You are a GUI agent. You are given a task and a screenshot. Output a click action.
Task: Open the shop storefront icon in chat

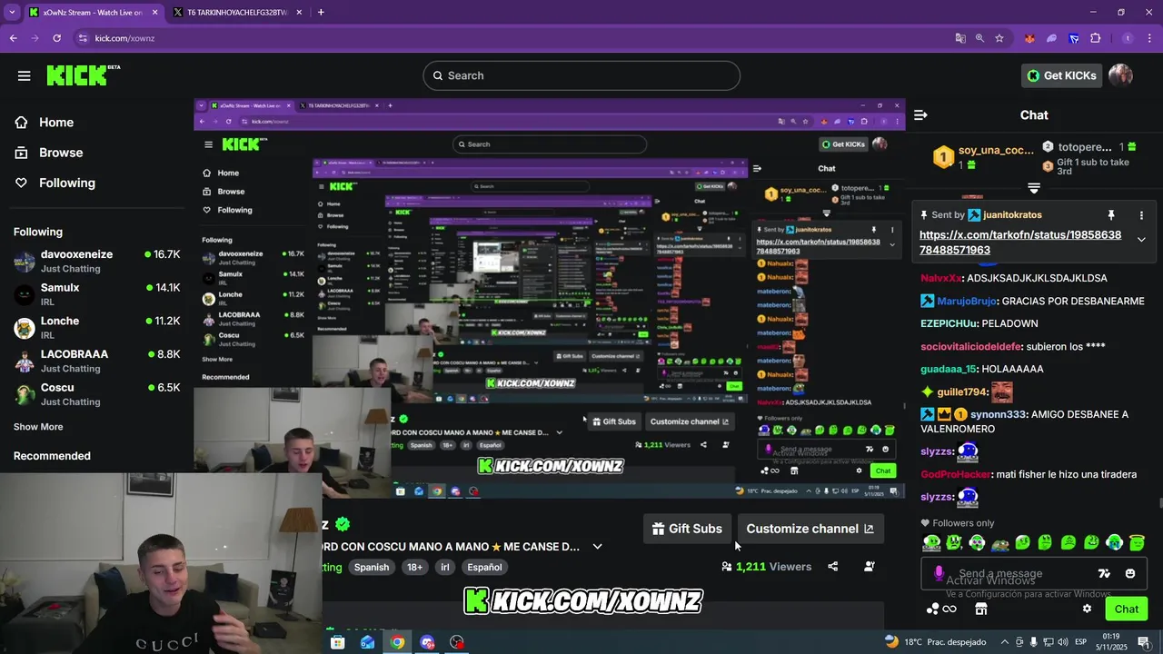[980, 609]
